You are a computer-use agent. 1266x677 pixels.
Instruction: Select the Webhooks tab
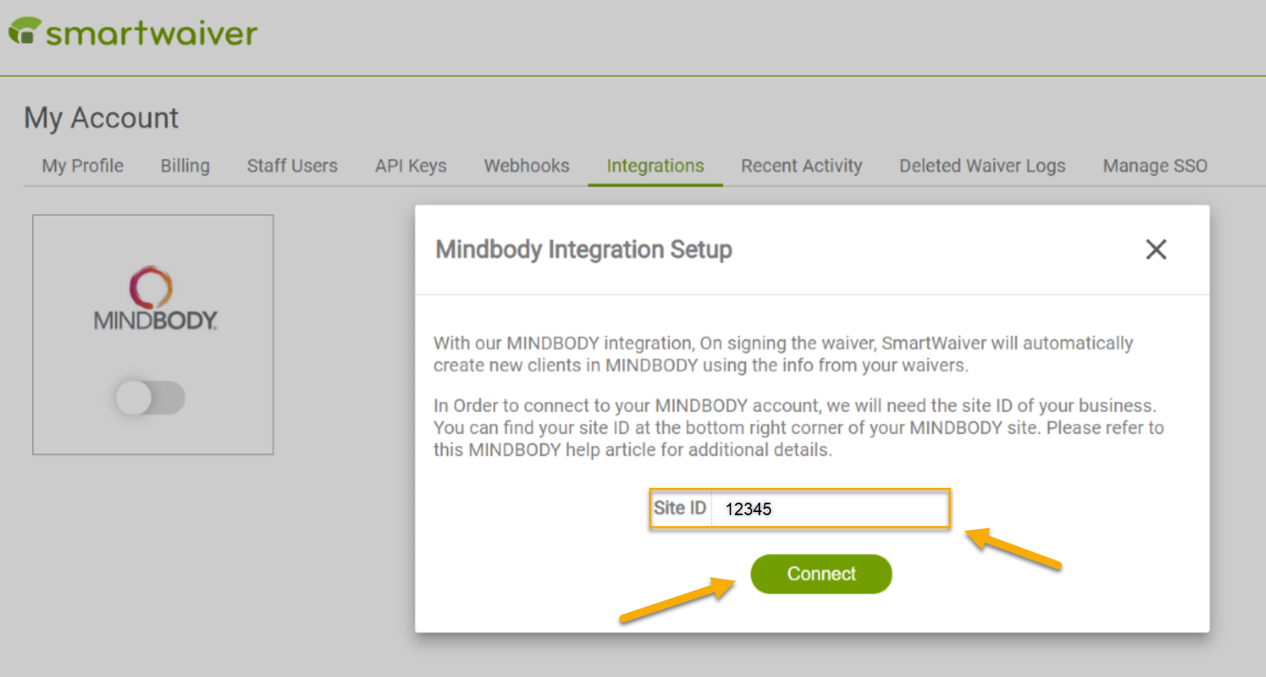coord(526,166)
